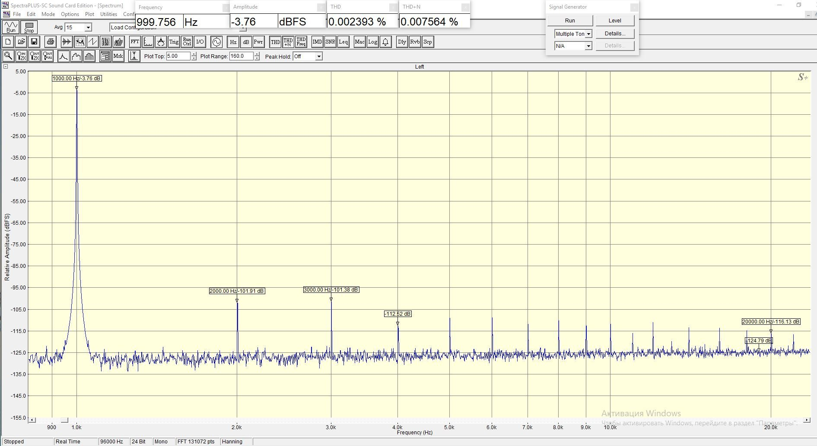The height and width of the screenshot is (446, 817).
Task: Toggle the Hz peak frequency utility
Action: pos(233,42)
